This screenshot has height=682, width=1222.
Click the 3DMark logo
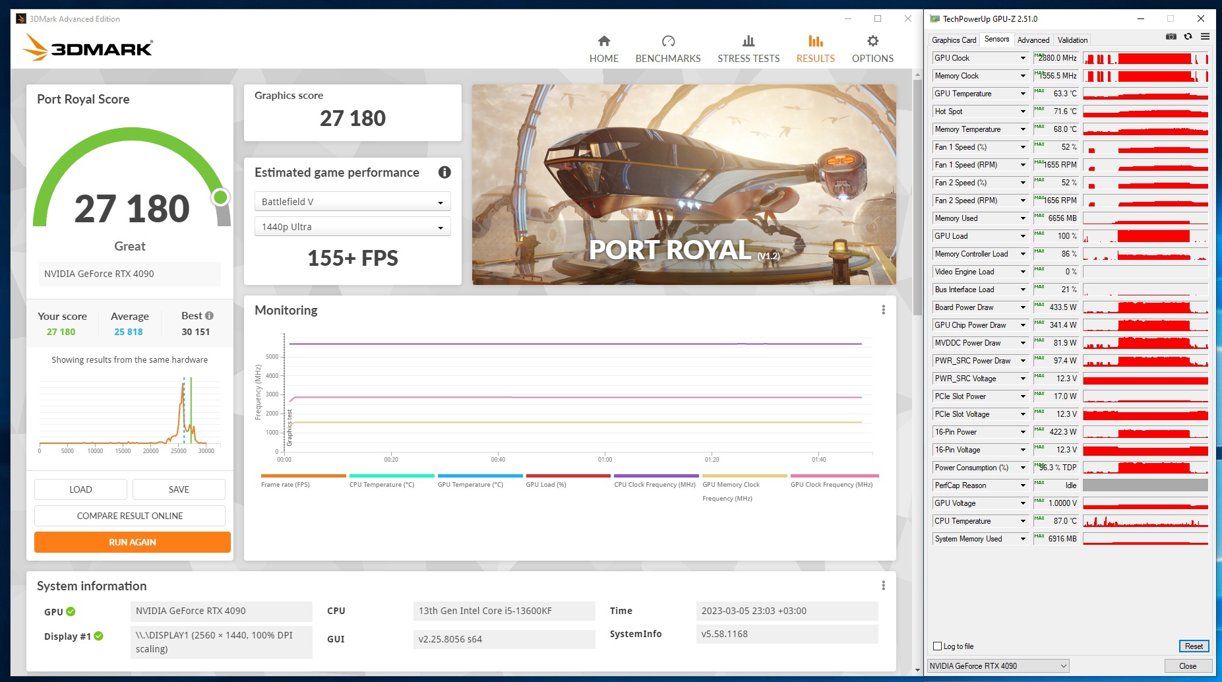(88, 47)
